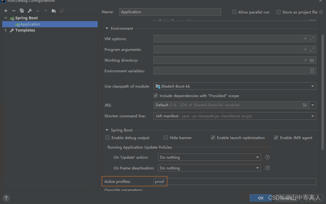
Task: Remove the selected run configuration
Action: tap(13, 11)
